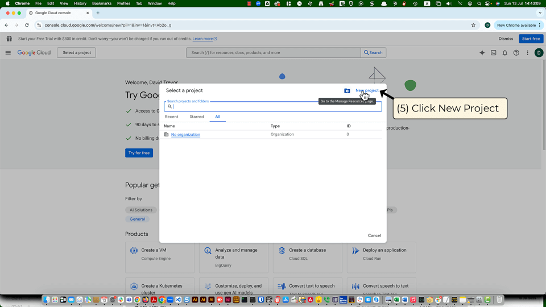
Task: Click the macOS Spotlight search icon
Action: [x=479, y=3]
